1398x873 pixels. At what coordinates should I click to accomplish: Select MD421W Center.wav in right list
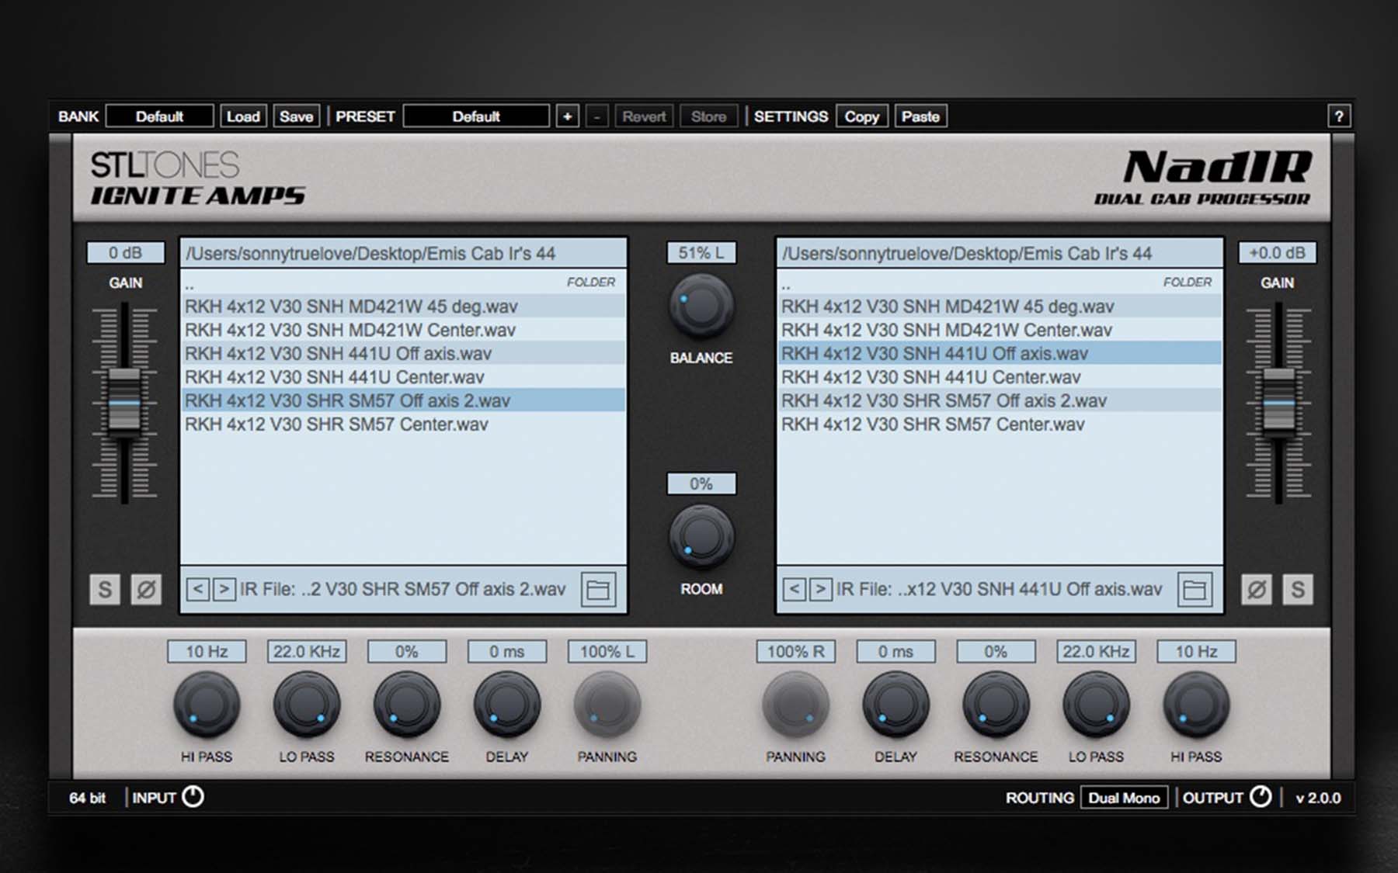[1000, 330]
